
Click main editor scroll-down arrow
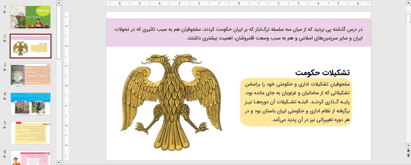[408, 145]
